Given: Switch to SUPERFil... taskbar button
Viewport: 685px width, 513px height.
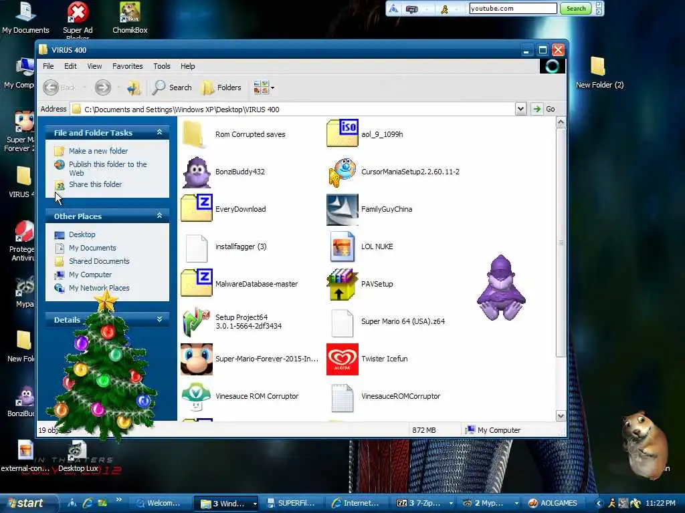Looking at the screenshot, I should pyautogui.click(x=292, y=504).
